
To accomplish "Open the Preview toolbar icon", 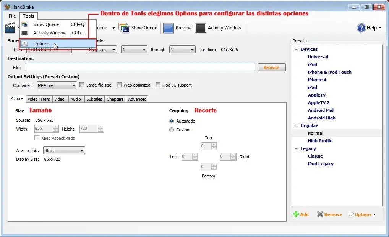I will [x=169, y=28].
